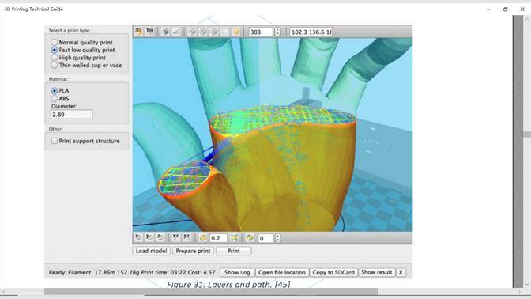Click the scale icon left of 0.2
531x299 pixels.
tap(203, 238)
